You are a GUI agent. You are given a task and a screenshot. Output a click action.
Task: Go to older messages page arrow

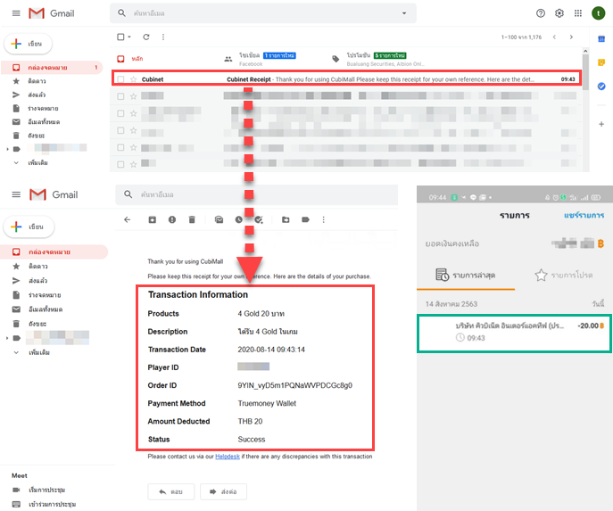(x=571, y=37)
